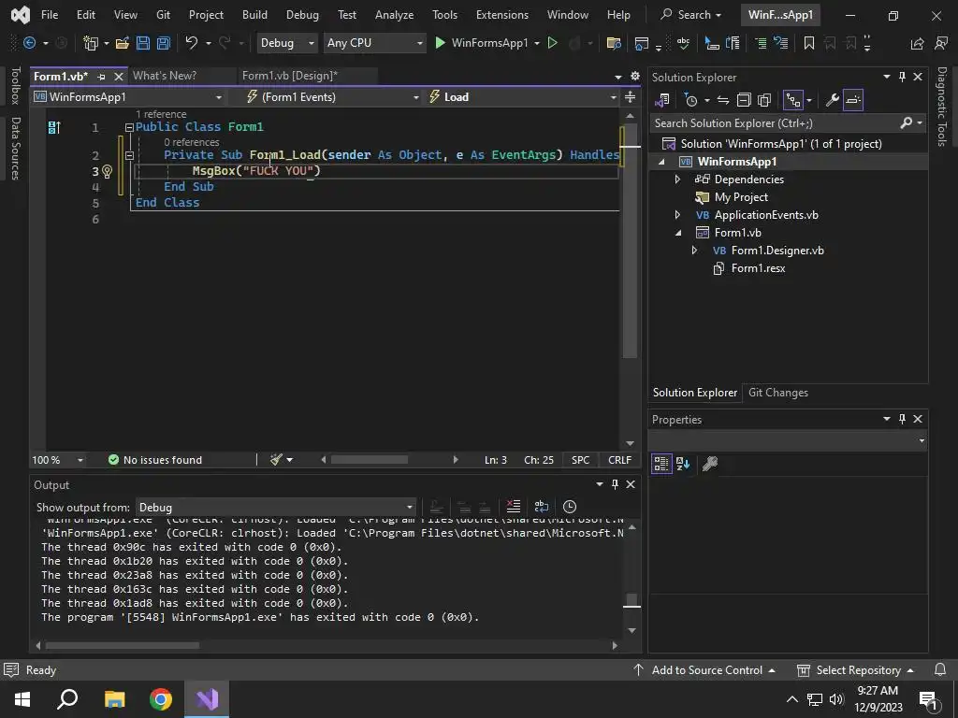The image size is (958, 718).
Task: Toggle Preview Selected Items in Solution Explorer
Action: coord(853,100)
